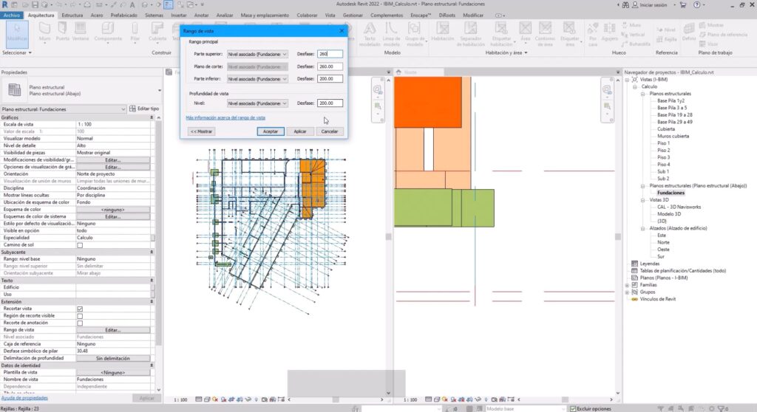
Task: Click the save icon in quick access toolbar
Action: point(35,5)
